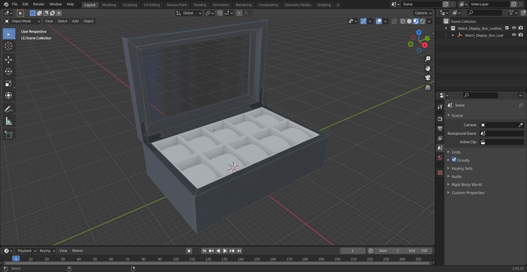Toggle X-ray view button
This screenshot has width=527, height=272.
coord(394,21)
